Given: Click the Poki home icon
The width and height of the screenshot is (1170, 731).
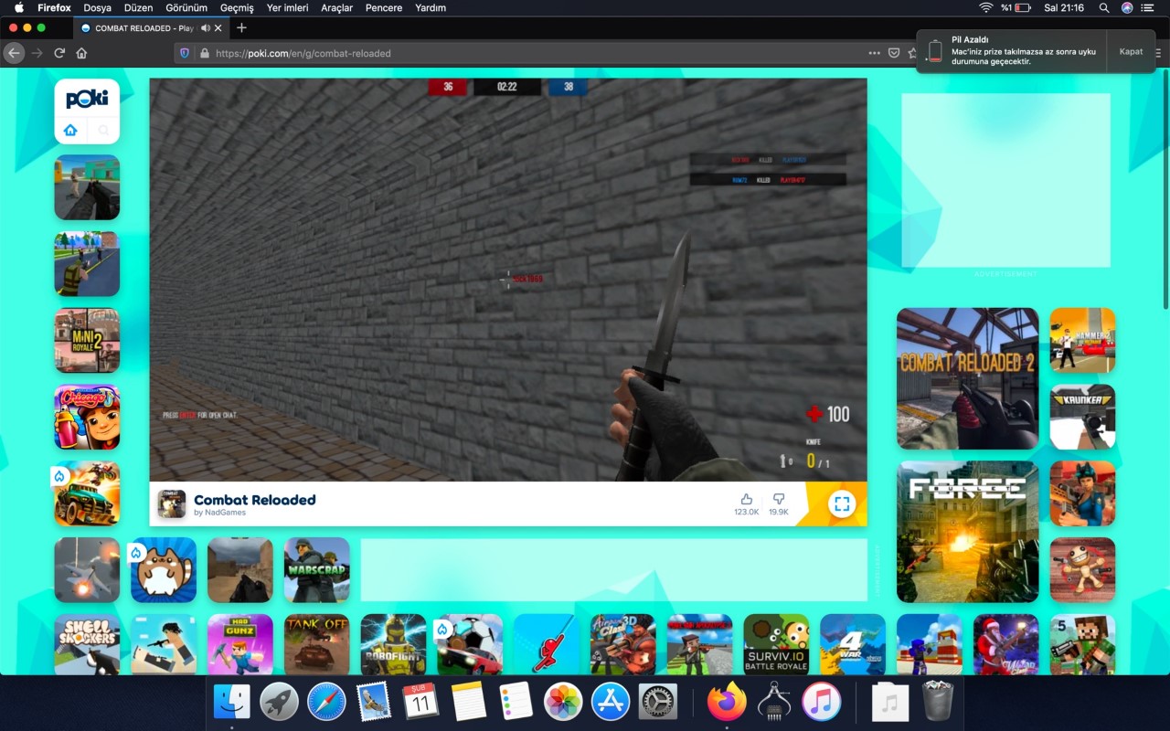Looking at the screenshot, I should (70, 130).
